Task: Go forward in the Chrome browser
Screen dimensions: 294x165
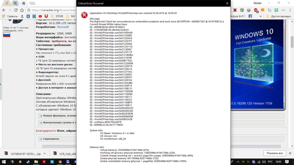Action: [x=10, y=10]
